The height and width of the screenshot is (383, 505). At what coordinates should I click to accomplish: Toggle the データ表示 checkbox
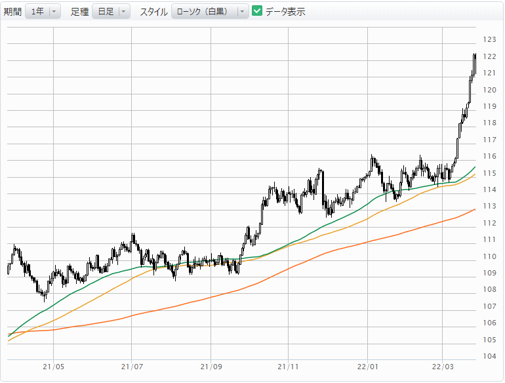pyautogui.click(x=257, y=11)
